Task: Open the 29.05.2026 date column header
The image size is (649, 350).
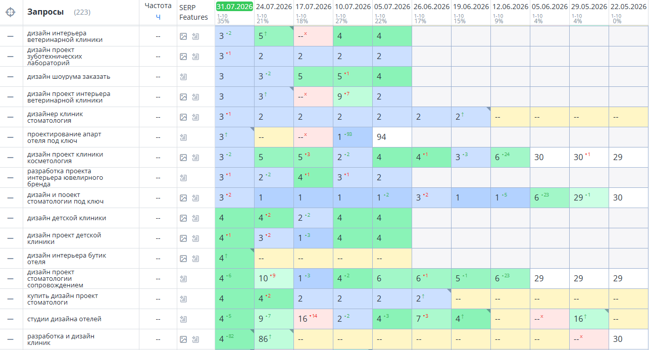Action: (x=589, y=7)
